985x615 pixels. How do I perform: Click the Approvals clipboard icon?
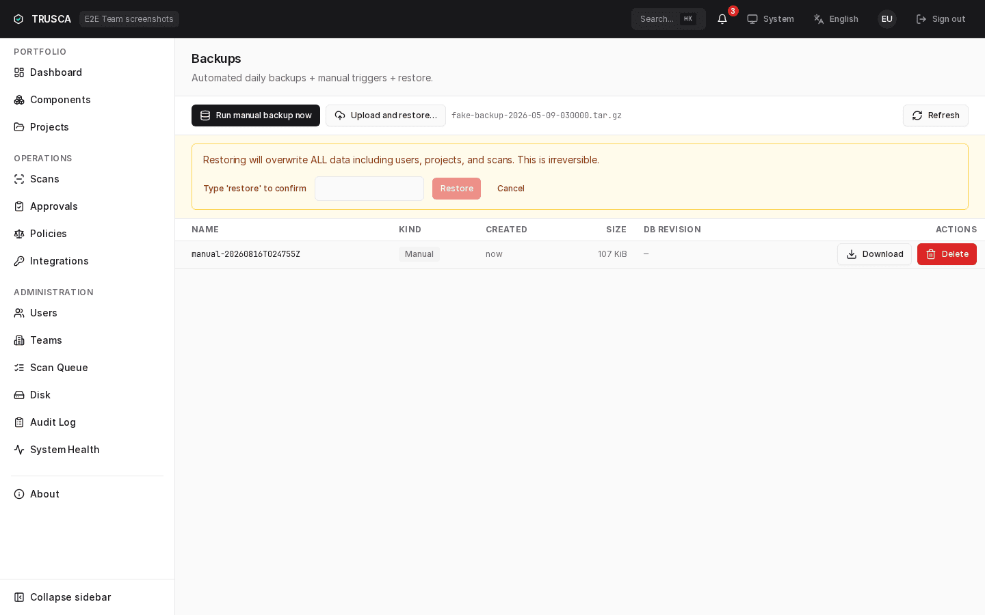pos(19,206)
